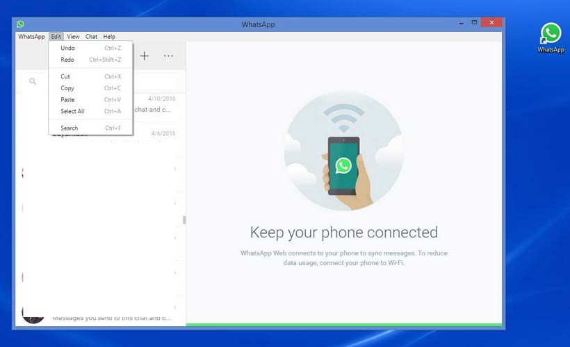Maximize the WhatsApp window

click(x=474, y=22)
